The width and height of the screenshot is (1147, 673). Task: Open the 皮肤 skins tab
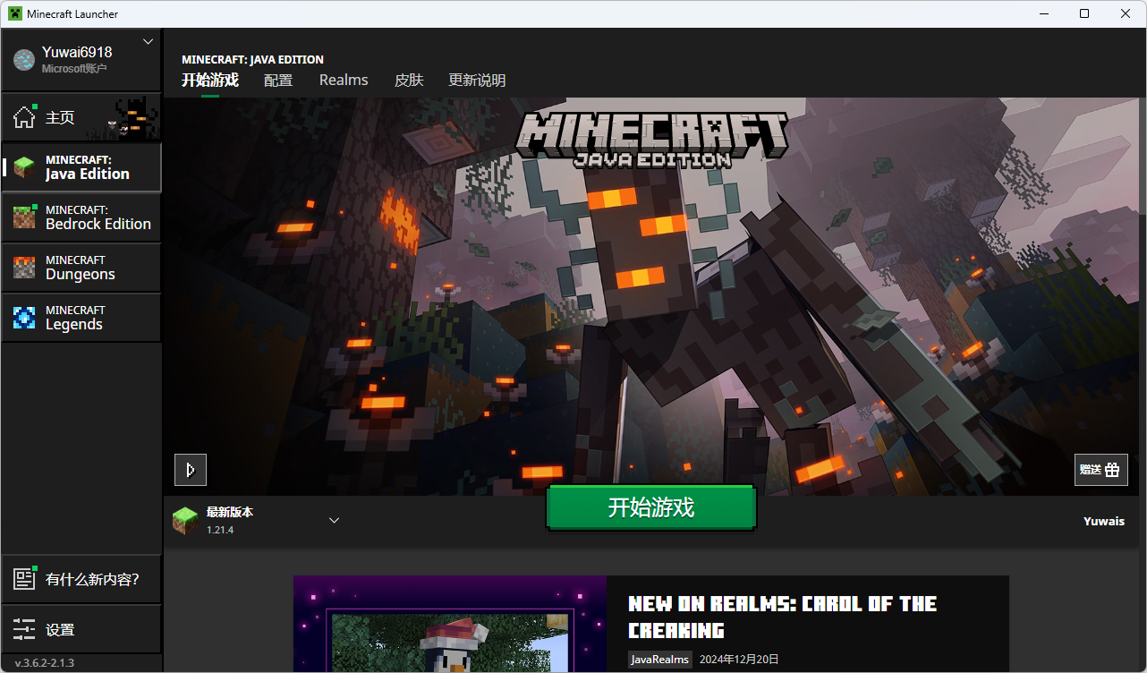(x=409, y=81)
